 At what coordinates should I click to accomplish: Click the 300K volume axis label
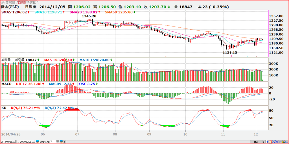point(274,63)
